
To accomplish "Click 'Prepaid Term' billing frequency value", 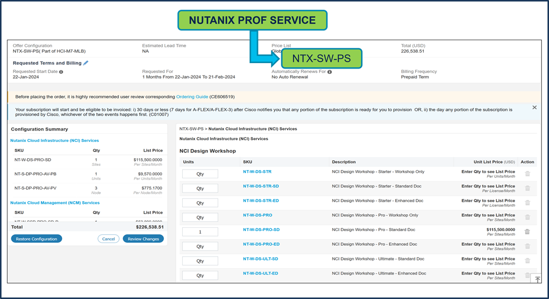I will click(415, 77).
